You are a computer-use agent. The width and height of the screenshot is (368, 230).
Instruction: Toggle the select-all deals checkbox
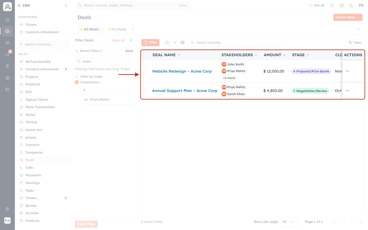(145, 55)
